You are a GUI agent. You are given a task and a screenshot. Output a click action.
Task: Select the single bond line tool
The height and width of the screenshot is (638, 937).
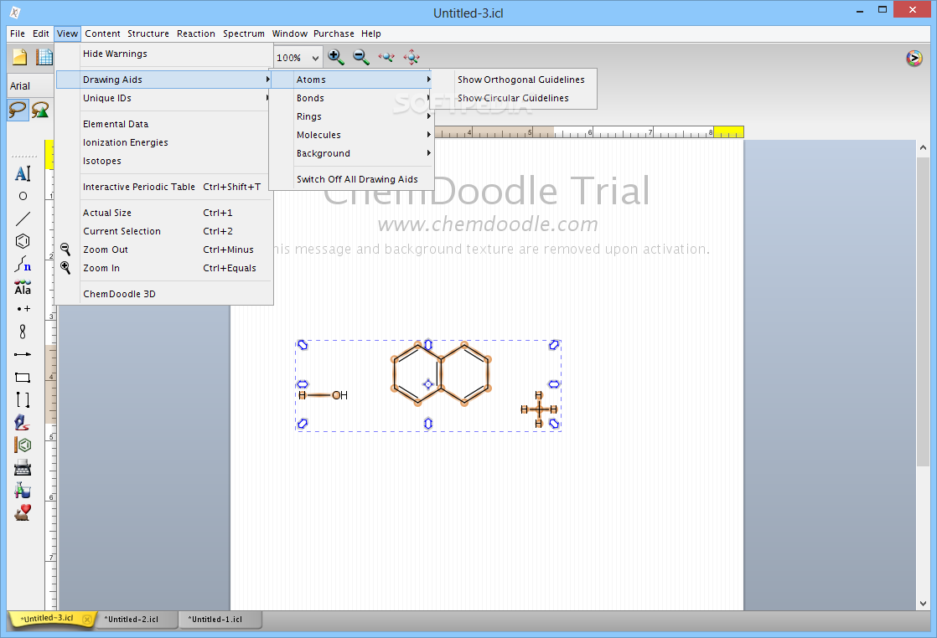[23, 219]
